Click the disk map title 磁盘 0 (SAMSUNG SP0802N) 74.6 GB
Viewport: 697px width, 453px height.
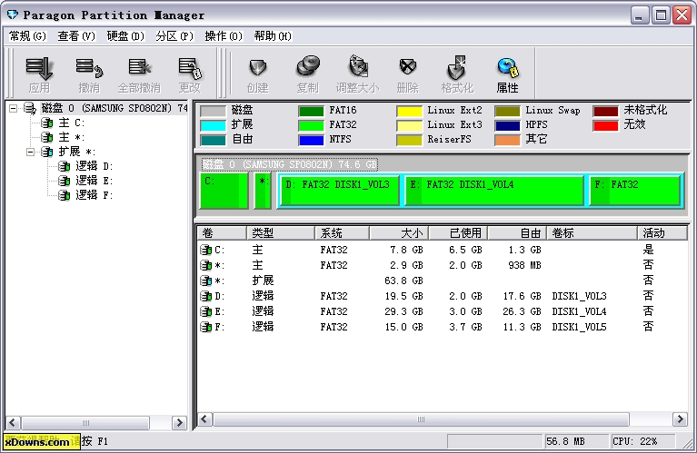point(290,164)
